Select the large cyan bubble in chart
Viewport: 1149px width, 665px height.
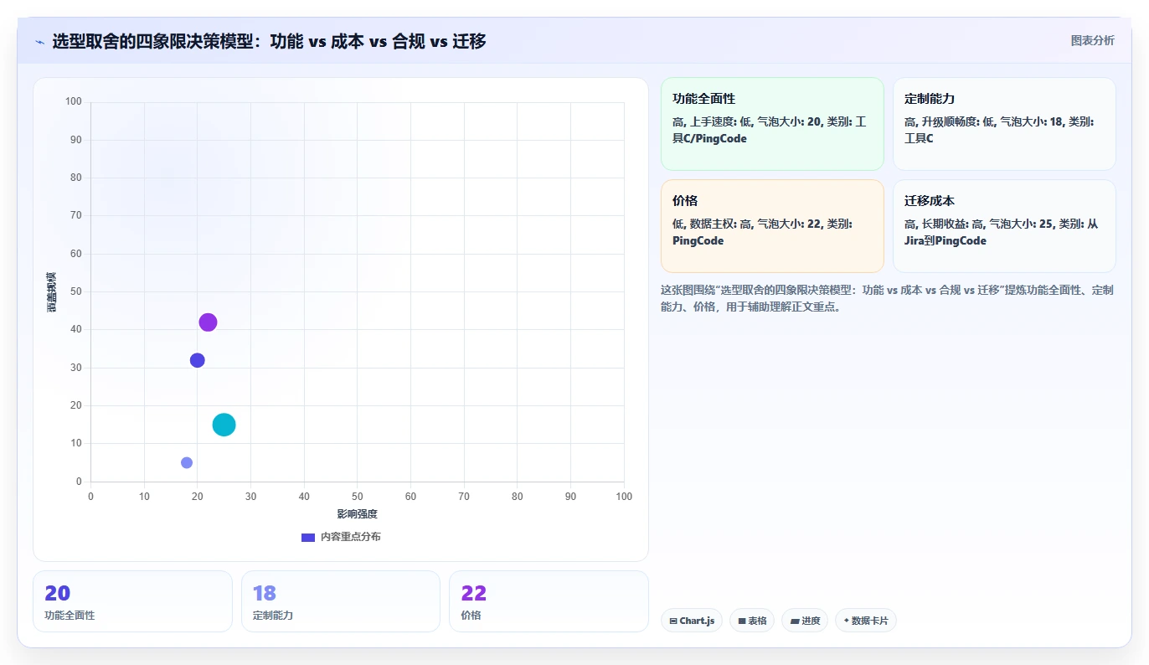[x=224, y=425]
